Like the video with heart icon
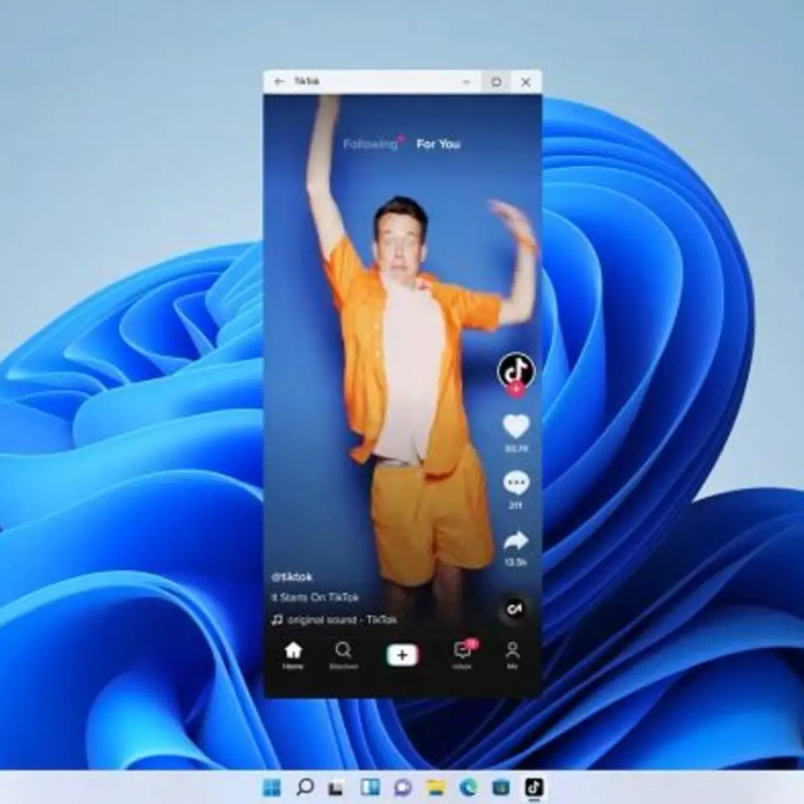804x804 pixels. point(516,426)
